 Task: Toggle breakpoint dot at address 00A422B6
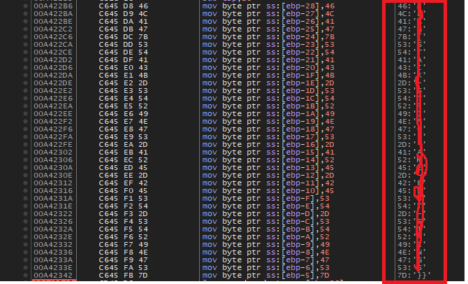pos(26,6)
